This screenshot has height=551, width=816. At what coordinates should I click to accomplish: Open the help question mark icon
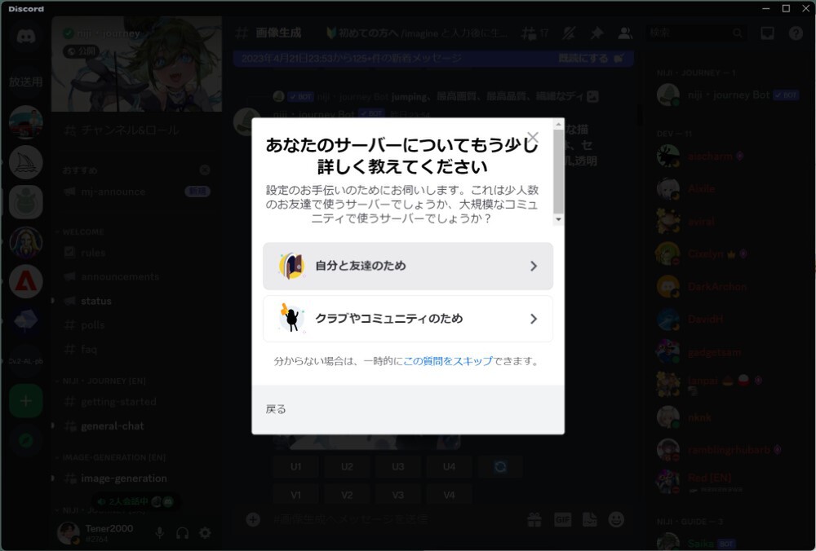click(x=795, y=33)
